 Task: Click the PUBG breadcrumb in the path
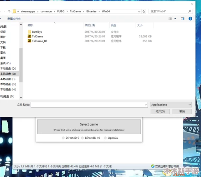click(x=61, y=11)
